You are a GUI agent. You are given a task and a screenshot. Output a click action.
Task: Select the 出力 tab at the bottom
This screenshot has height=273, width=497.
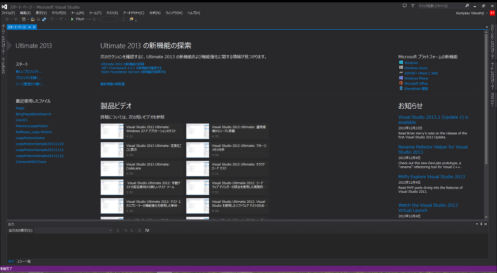(x=11, y=261)
